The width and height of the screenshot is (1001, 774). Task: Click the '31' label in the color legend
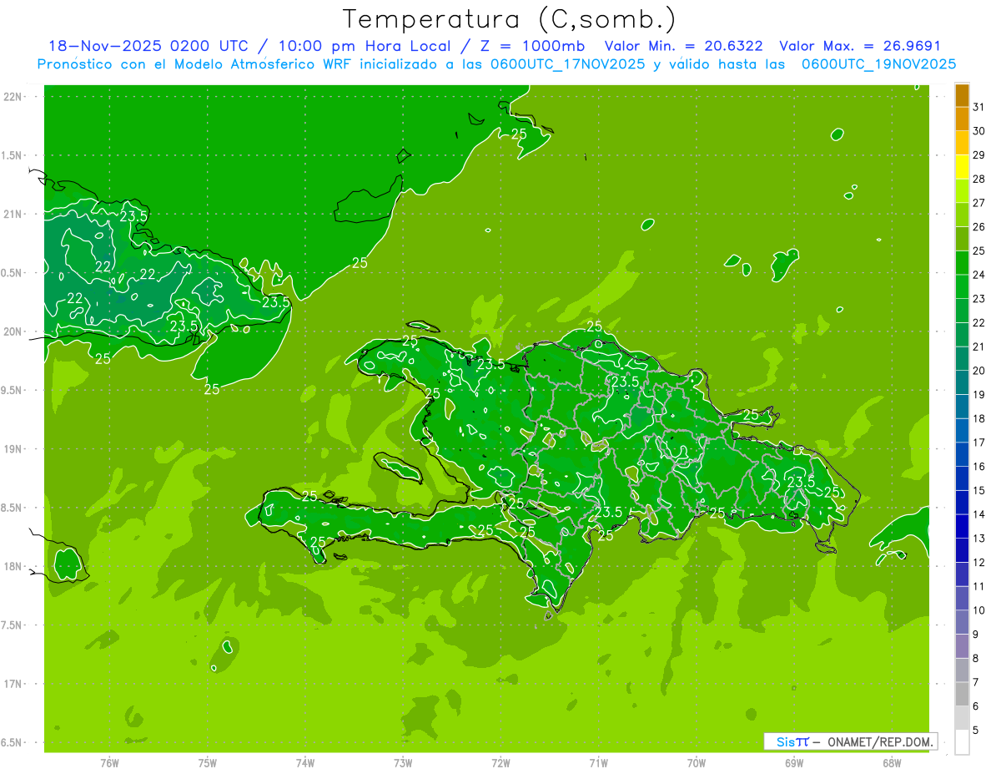[979, 107]
